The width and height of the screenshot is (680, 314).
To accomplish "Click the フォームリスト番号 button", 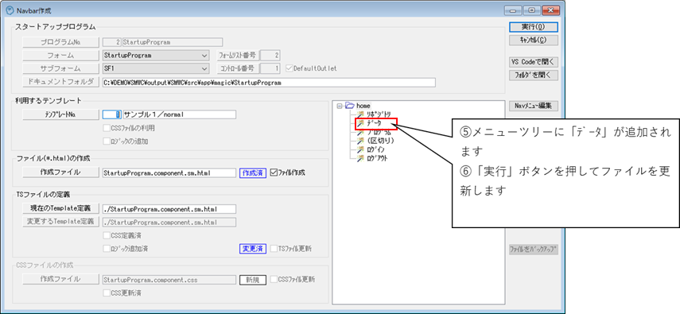I will pyautogui.click(x=238, y=56).
